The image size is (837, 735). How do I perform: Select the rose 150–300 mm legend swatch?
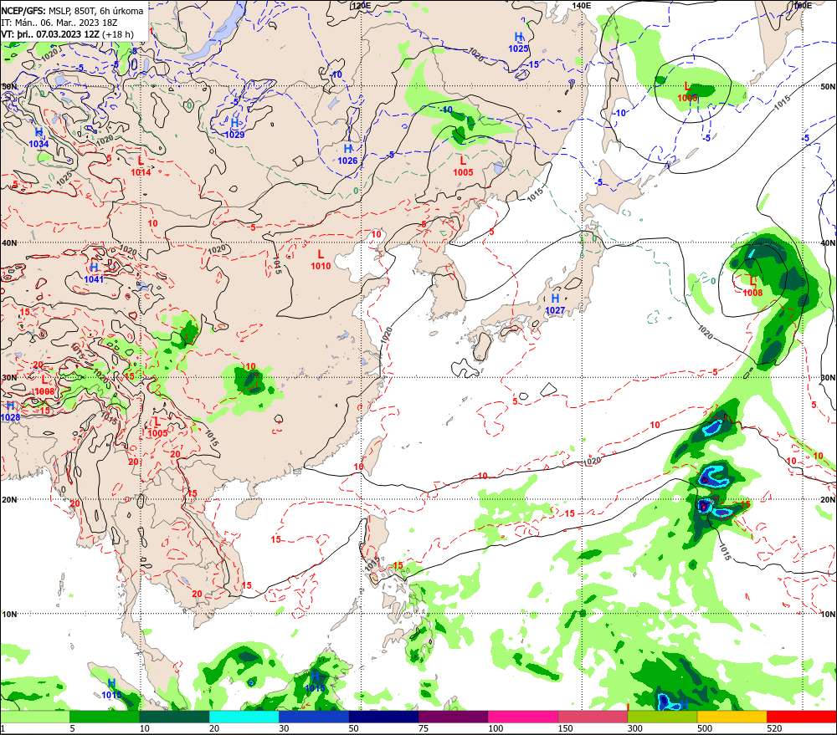coord(593,717)
